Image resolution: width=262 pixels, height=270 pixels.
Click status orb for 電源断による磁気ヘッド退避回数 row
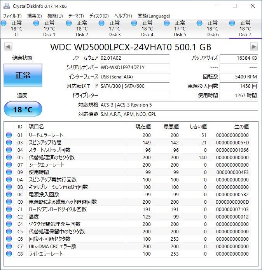point(9,202)
